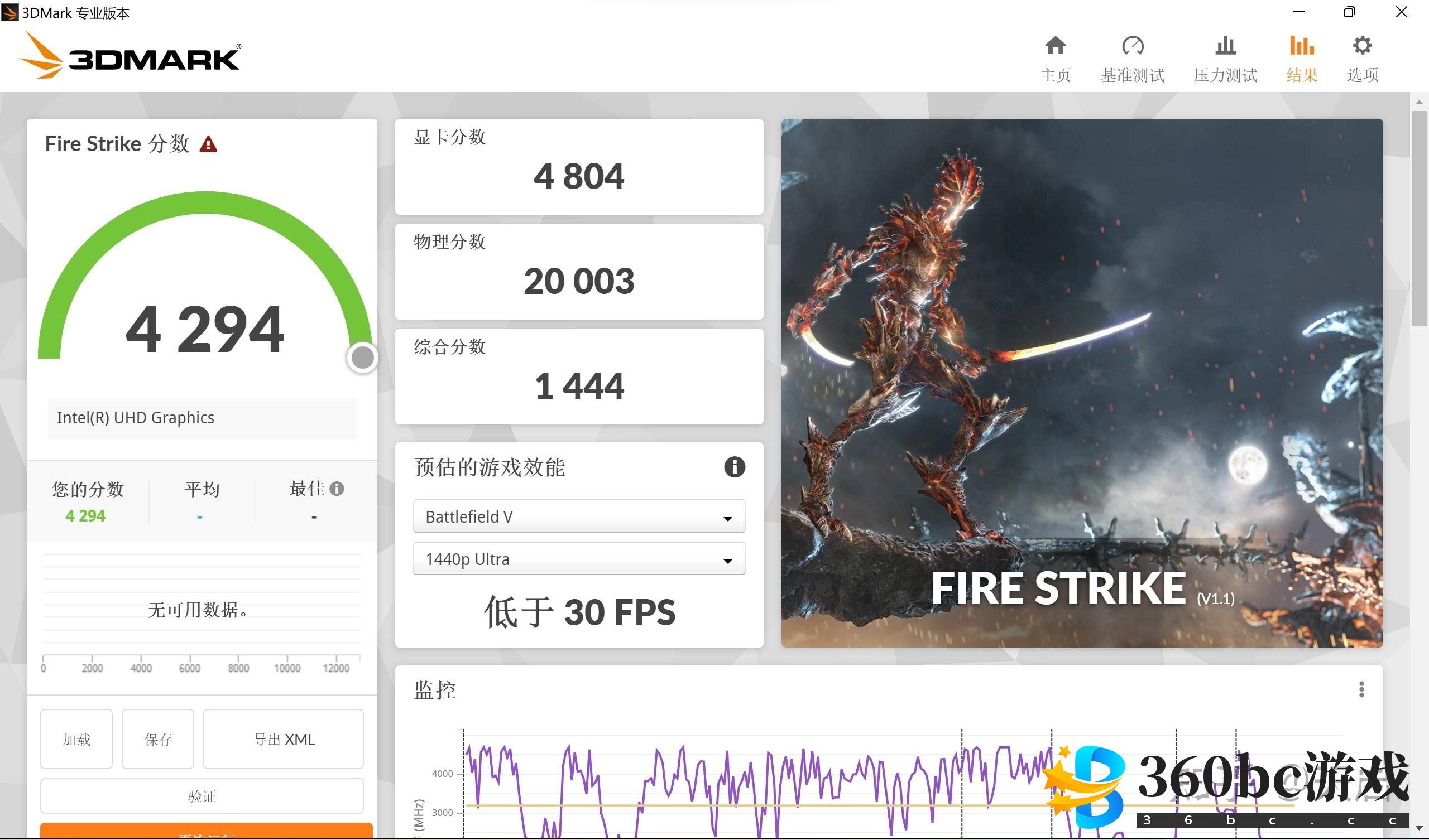Click info icon next to 最佳
Image resolution: width=1429 pixels, height=840 pixels.
pyautogui.click(x=337, y=489)
